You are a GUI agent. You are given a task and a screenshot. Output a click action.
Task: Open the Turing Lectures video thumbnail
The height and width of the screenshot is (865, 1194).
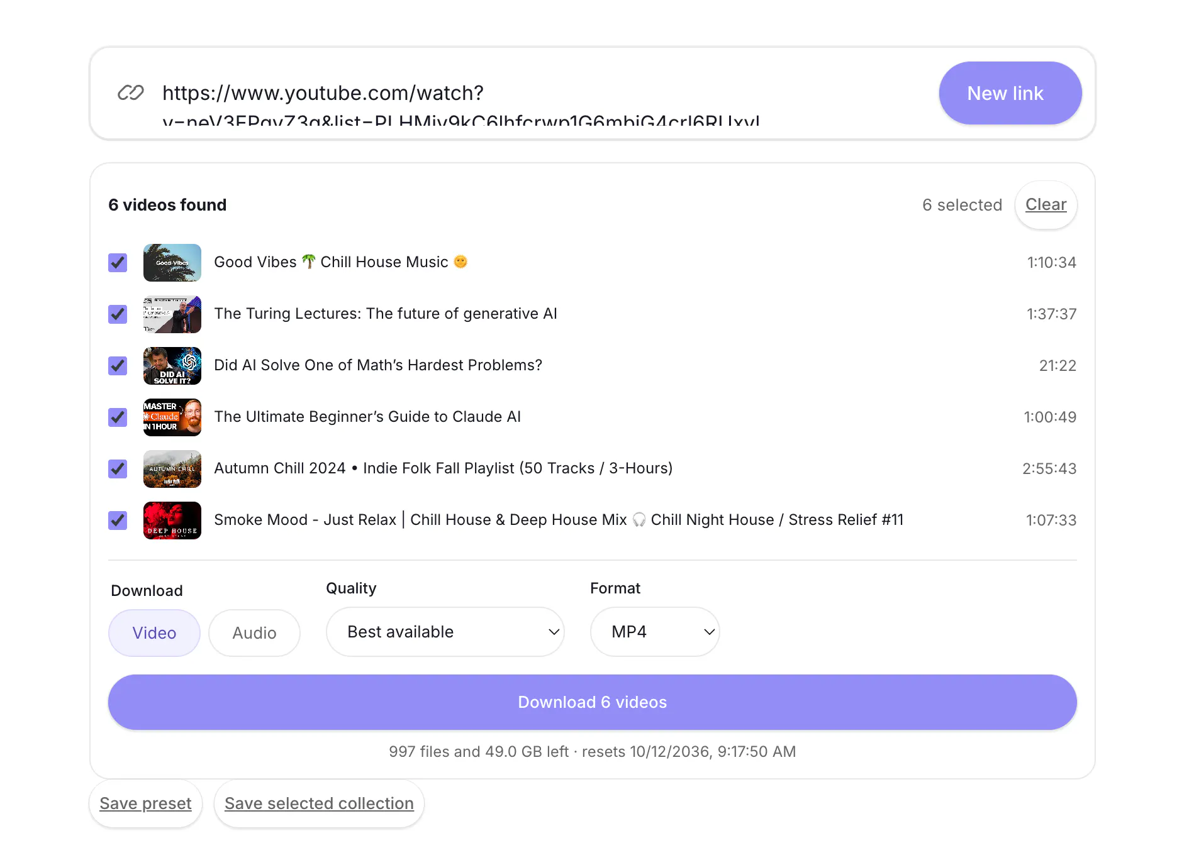click(x=172, y=314)
